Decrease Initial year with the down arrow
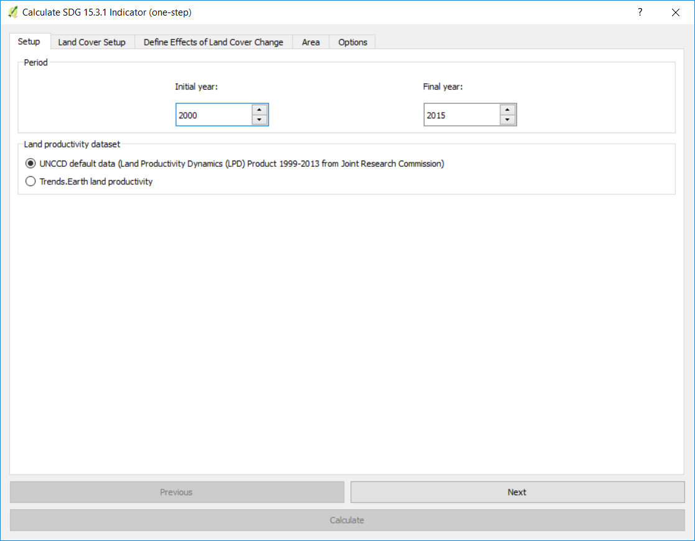This screenshot has width=695, height=541. [x=259, y=120]
